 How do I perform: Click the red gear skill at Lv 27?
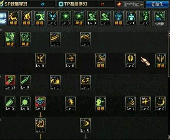[40, 104]
